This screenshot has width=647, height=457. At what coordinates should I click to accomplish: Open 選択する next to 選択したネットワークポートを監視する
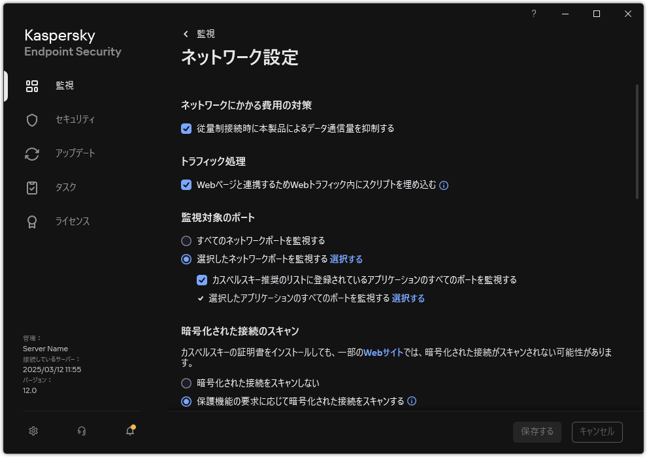[x=346, y=259]
